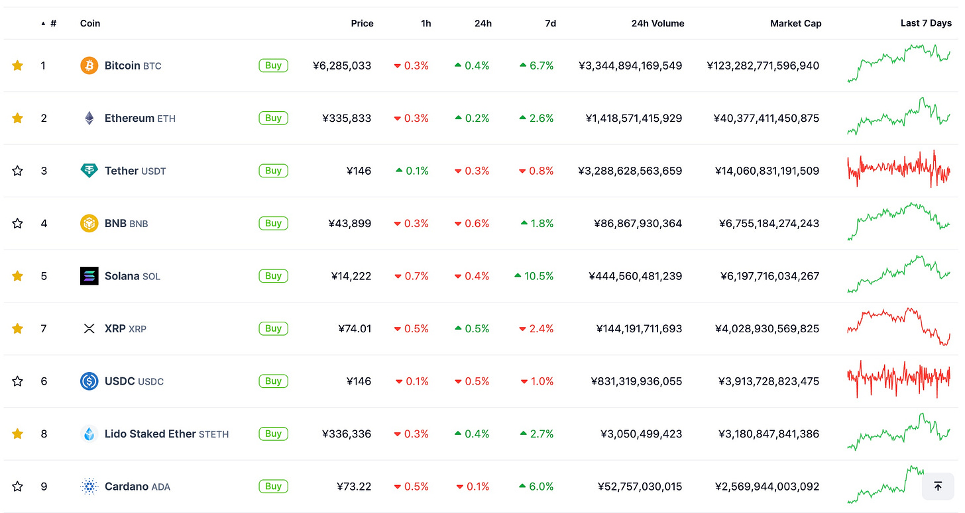Click Ethereum market cap ¥40,377,411,450,875
Image resolution: width=965 pixels, height=513 pixels.
(x=766, y=118)
